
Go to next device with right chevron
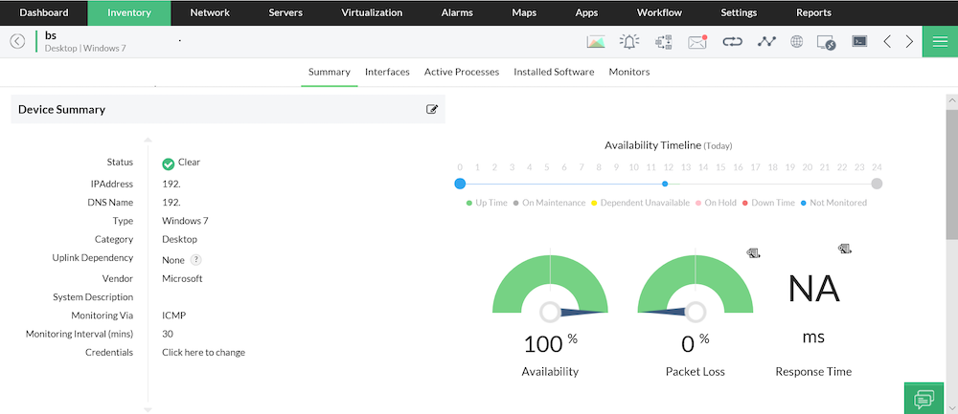tap(910, 41)
